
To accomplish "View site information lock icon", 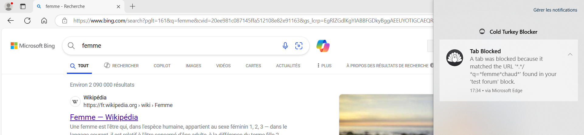I will click(x=64, y=21).
